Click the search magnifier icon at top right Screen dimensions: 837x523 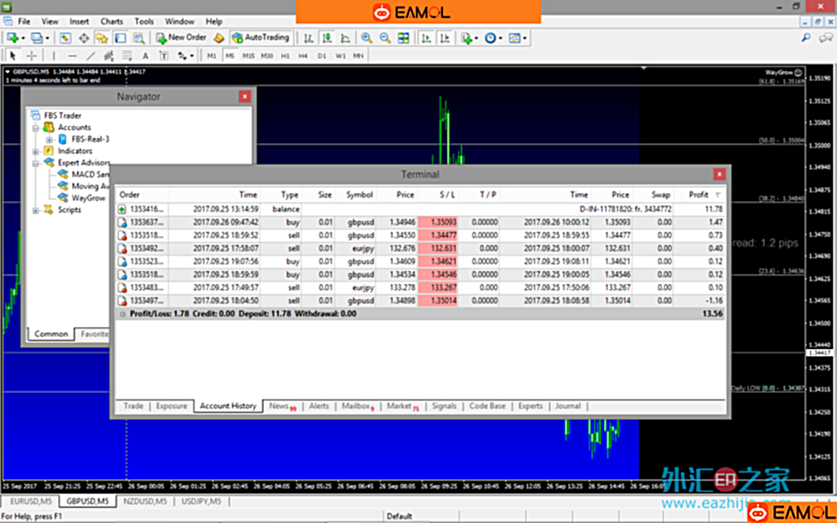805,38
